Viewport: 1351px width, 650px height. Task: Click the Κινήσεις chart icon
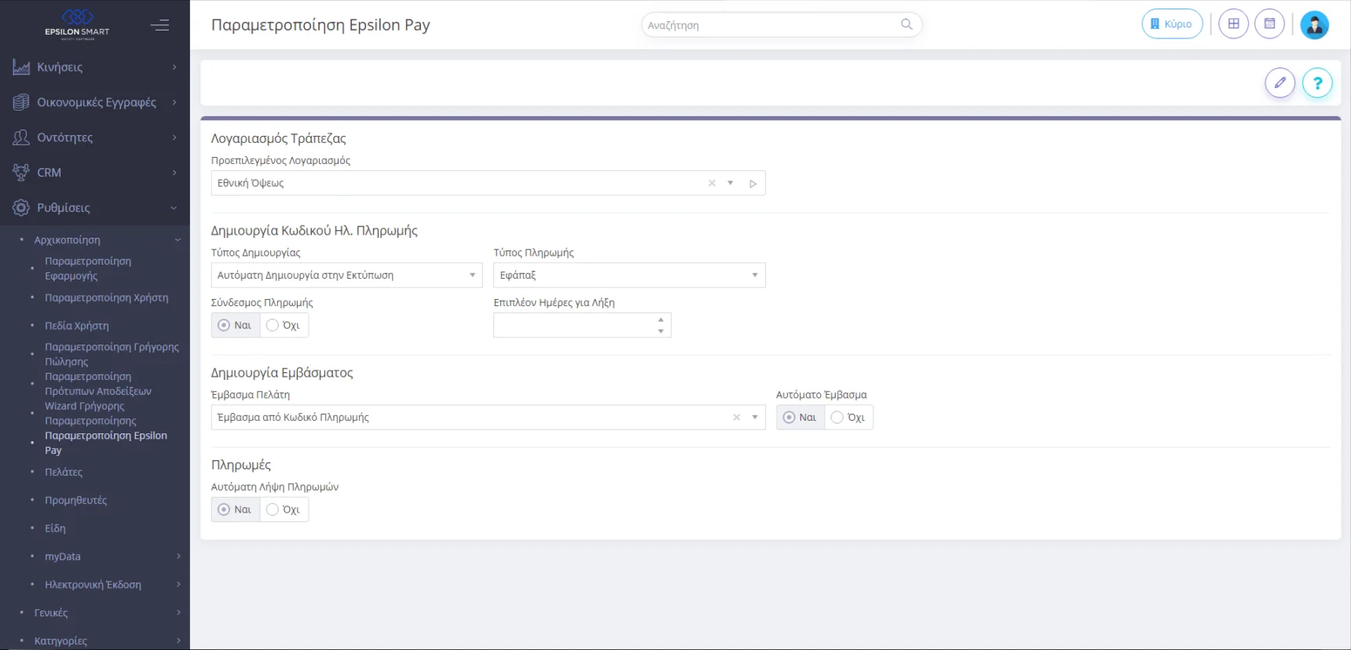(x=21, y=68)
